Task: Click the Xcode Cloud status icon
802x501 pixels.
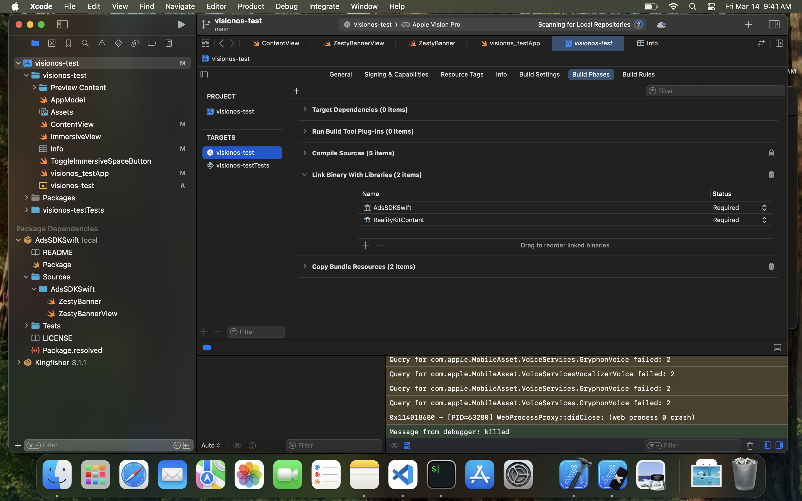Action: [x=661, y=24]
